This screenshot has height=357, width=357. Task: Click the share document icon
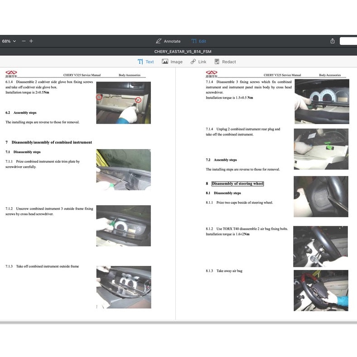point(333,41)
